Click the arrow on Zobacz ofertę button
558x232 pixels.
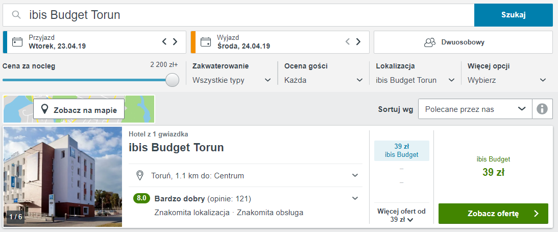(x=537, y=214)
